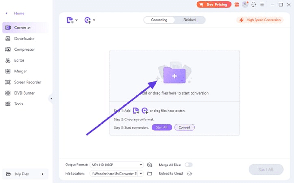Viewport: 295px width, 183px height.
Task: Open the File Location dropdown
Action: (x=141, y=174)
